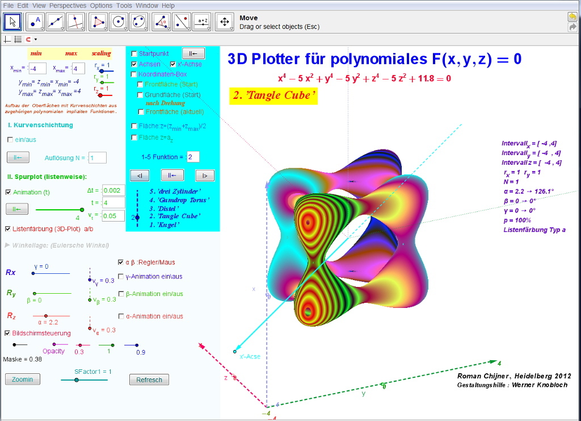Viewport: 581px width, 421px height.
Task: Select the Angle measurement tool
Action: point(162,22)
